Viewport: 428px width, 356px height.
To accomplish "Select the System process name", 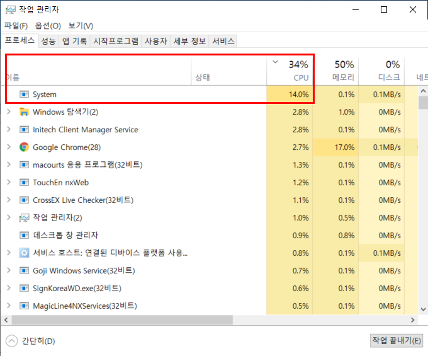I will point(45,95).
